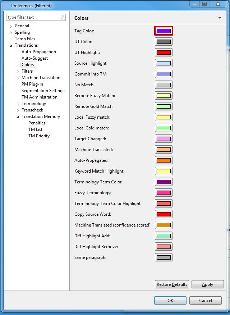Expand the Machine Translation tree node

pos(18,78)
